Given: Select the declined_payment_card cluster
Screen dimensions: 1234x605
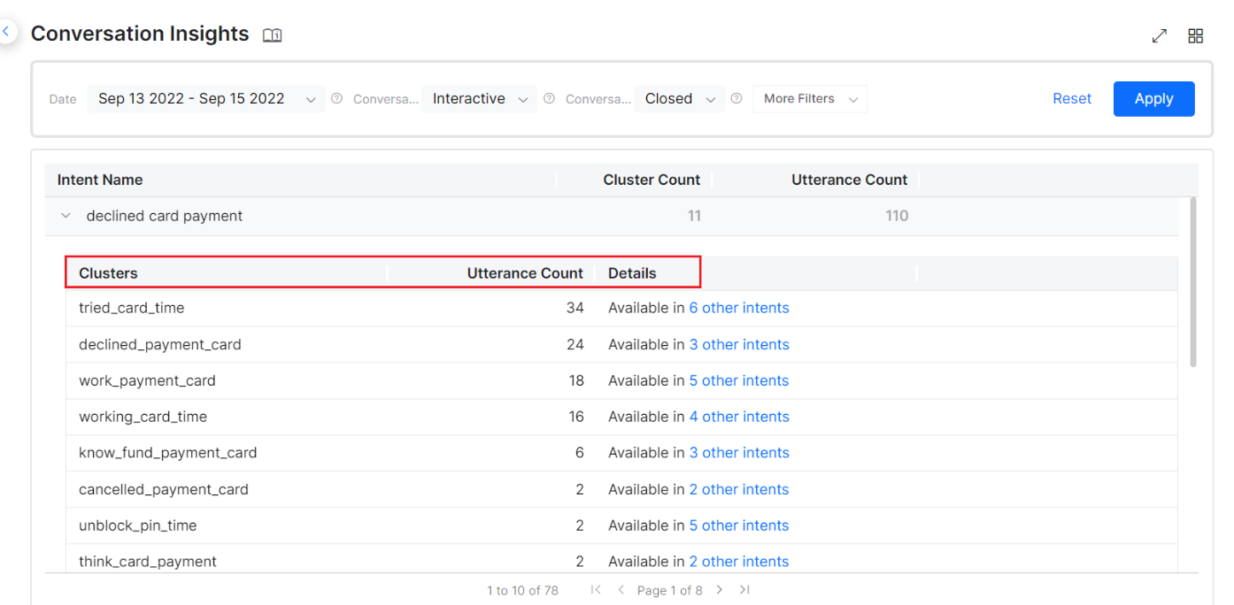Looking at the screenshot, I should pos(160,344).
